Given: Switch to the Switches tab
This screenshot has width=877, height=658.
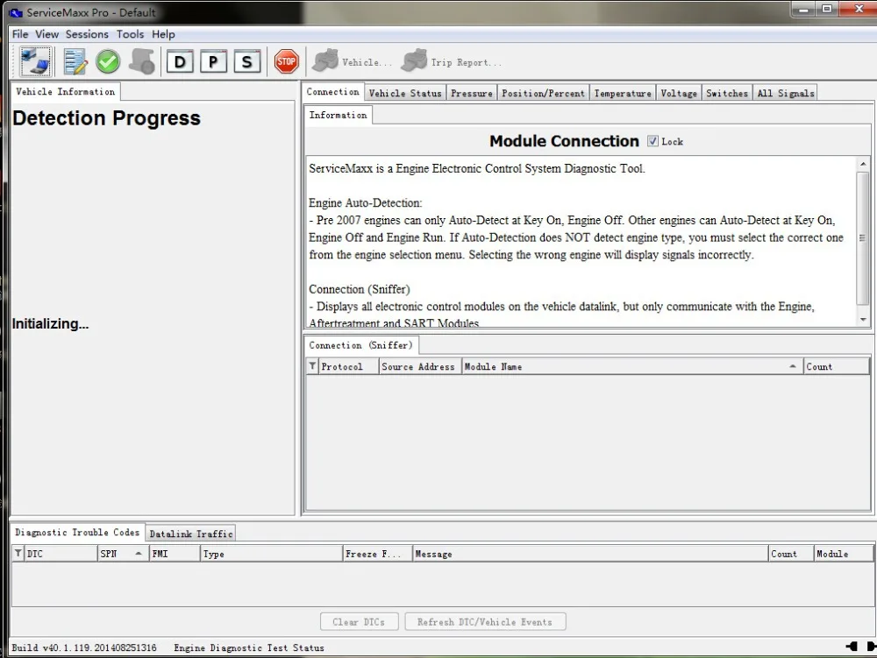Looking at the screenshot, I should [x=726, y=93].
